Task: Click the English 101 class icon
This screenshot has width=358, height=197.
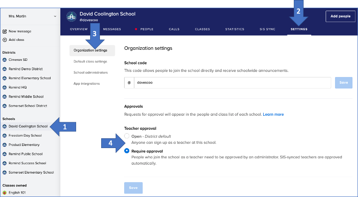Action: [5, 192]
